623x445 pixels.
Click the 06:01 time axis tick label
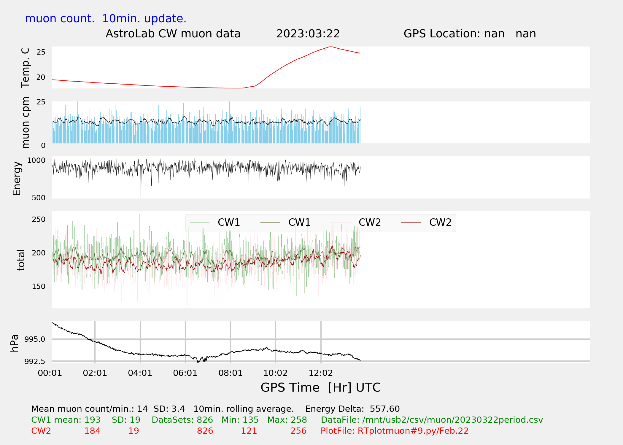tap(185, 373)
